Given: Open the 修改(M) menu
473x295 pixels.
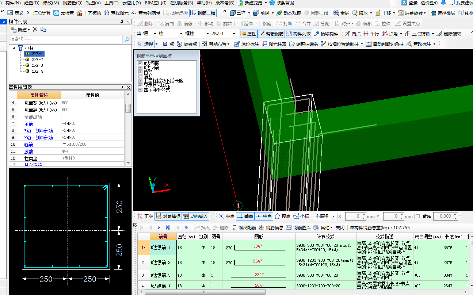Looking at the screenshot, I should [51, 3].
